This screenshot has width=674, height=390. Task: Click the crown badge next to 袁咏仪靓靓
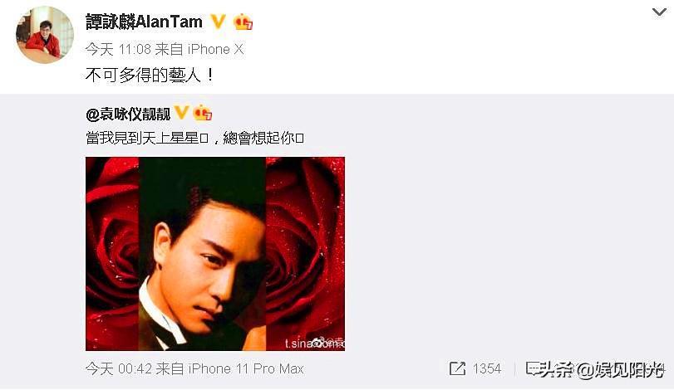pos(203,113)
